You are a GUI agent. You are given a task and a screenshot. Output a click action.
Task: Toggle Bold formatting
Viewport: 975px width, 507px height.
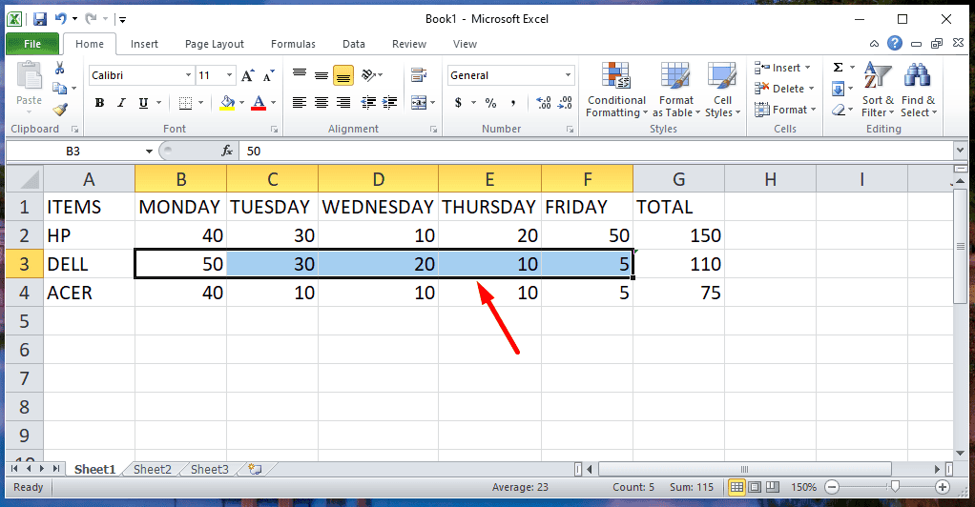tap(99, 103)
